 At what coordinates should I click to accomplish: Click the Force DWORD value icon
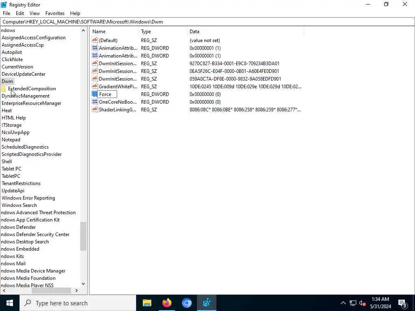pos(95,94)
